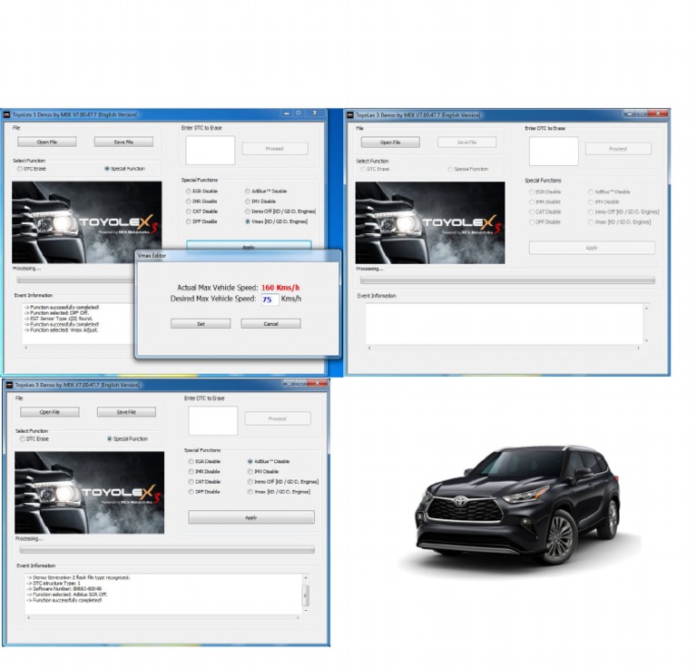Click Open File in the AdBlue-selected window

[x=50, y=412]
